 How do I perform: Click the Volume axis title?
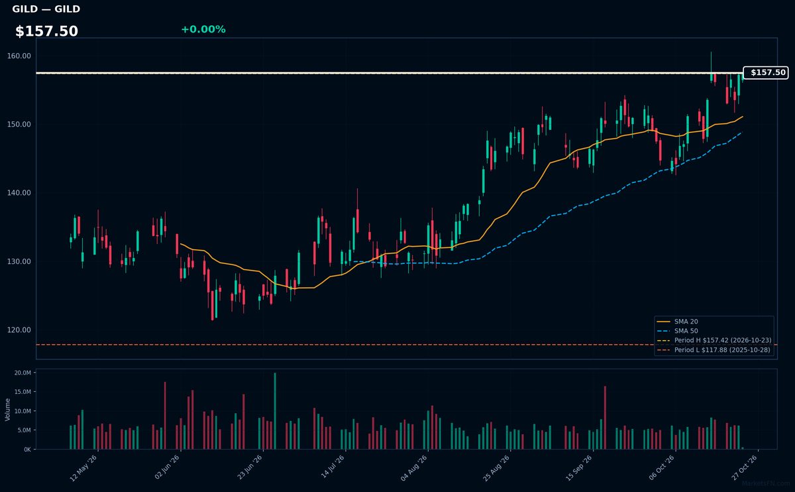[x=7, y=409]
